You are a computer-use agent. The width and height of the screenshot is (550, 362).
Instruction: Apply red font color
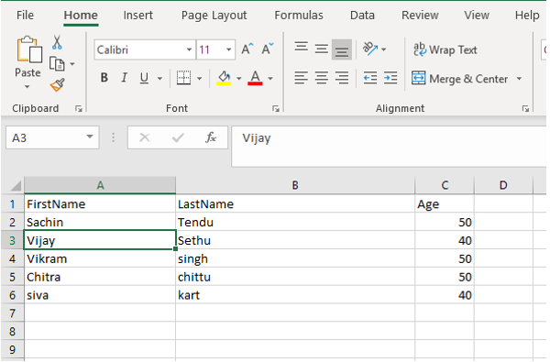coord(255,78)
